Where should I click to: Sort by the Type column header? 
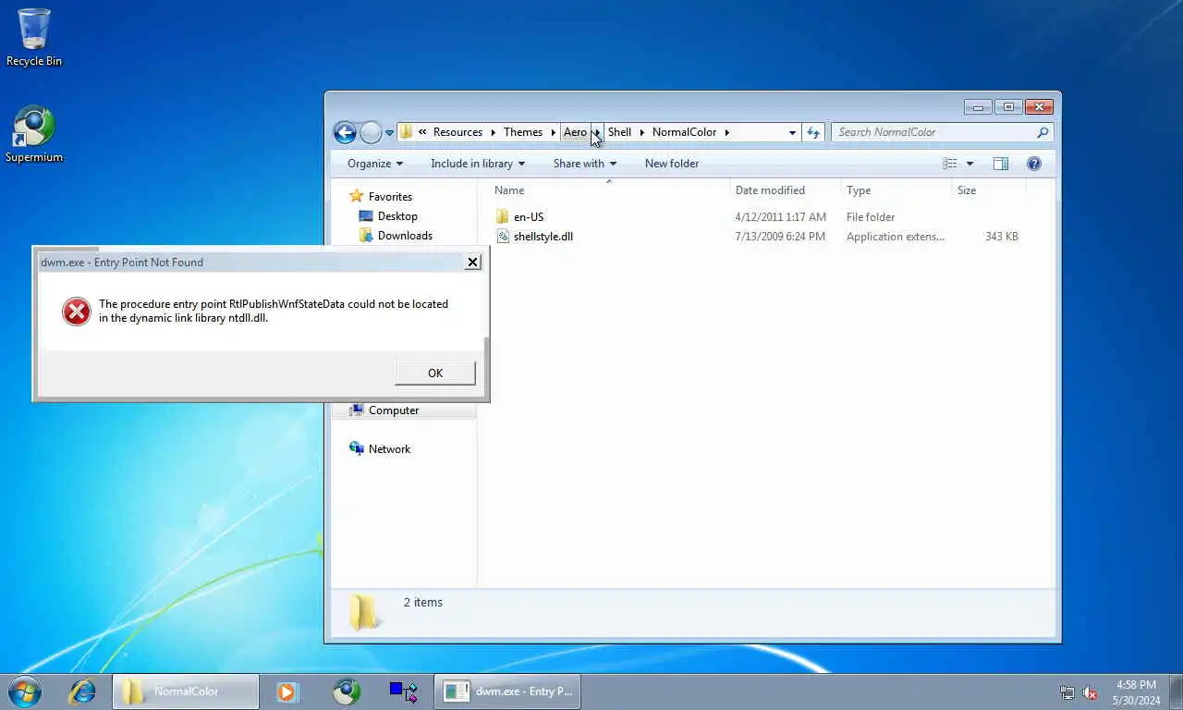pyautogui.click(x=896, y=190)
